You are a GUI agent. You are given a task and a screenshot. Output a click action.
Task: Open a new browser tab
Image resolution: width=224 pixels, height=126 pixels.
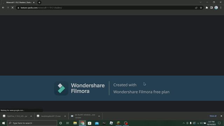point(39,2)
